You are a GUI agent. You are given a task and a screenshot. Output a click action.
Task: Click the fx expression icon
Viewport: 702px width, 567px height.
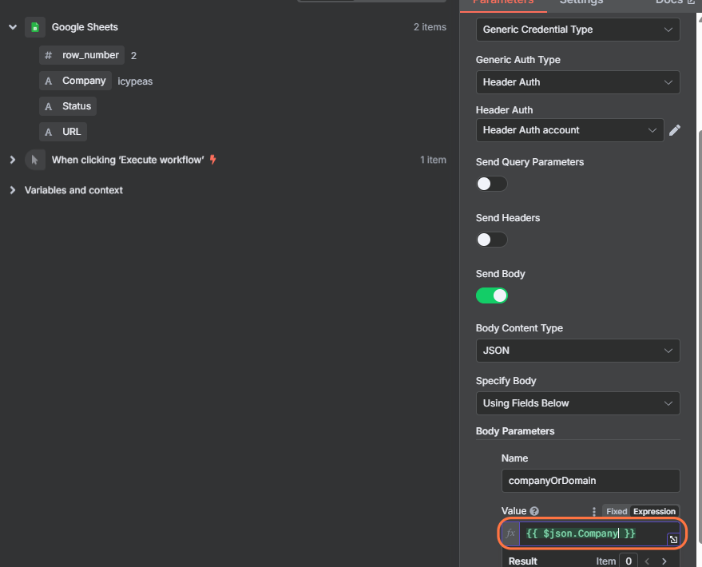(x=510, y=533)
